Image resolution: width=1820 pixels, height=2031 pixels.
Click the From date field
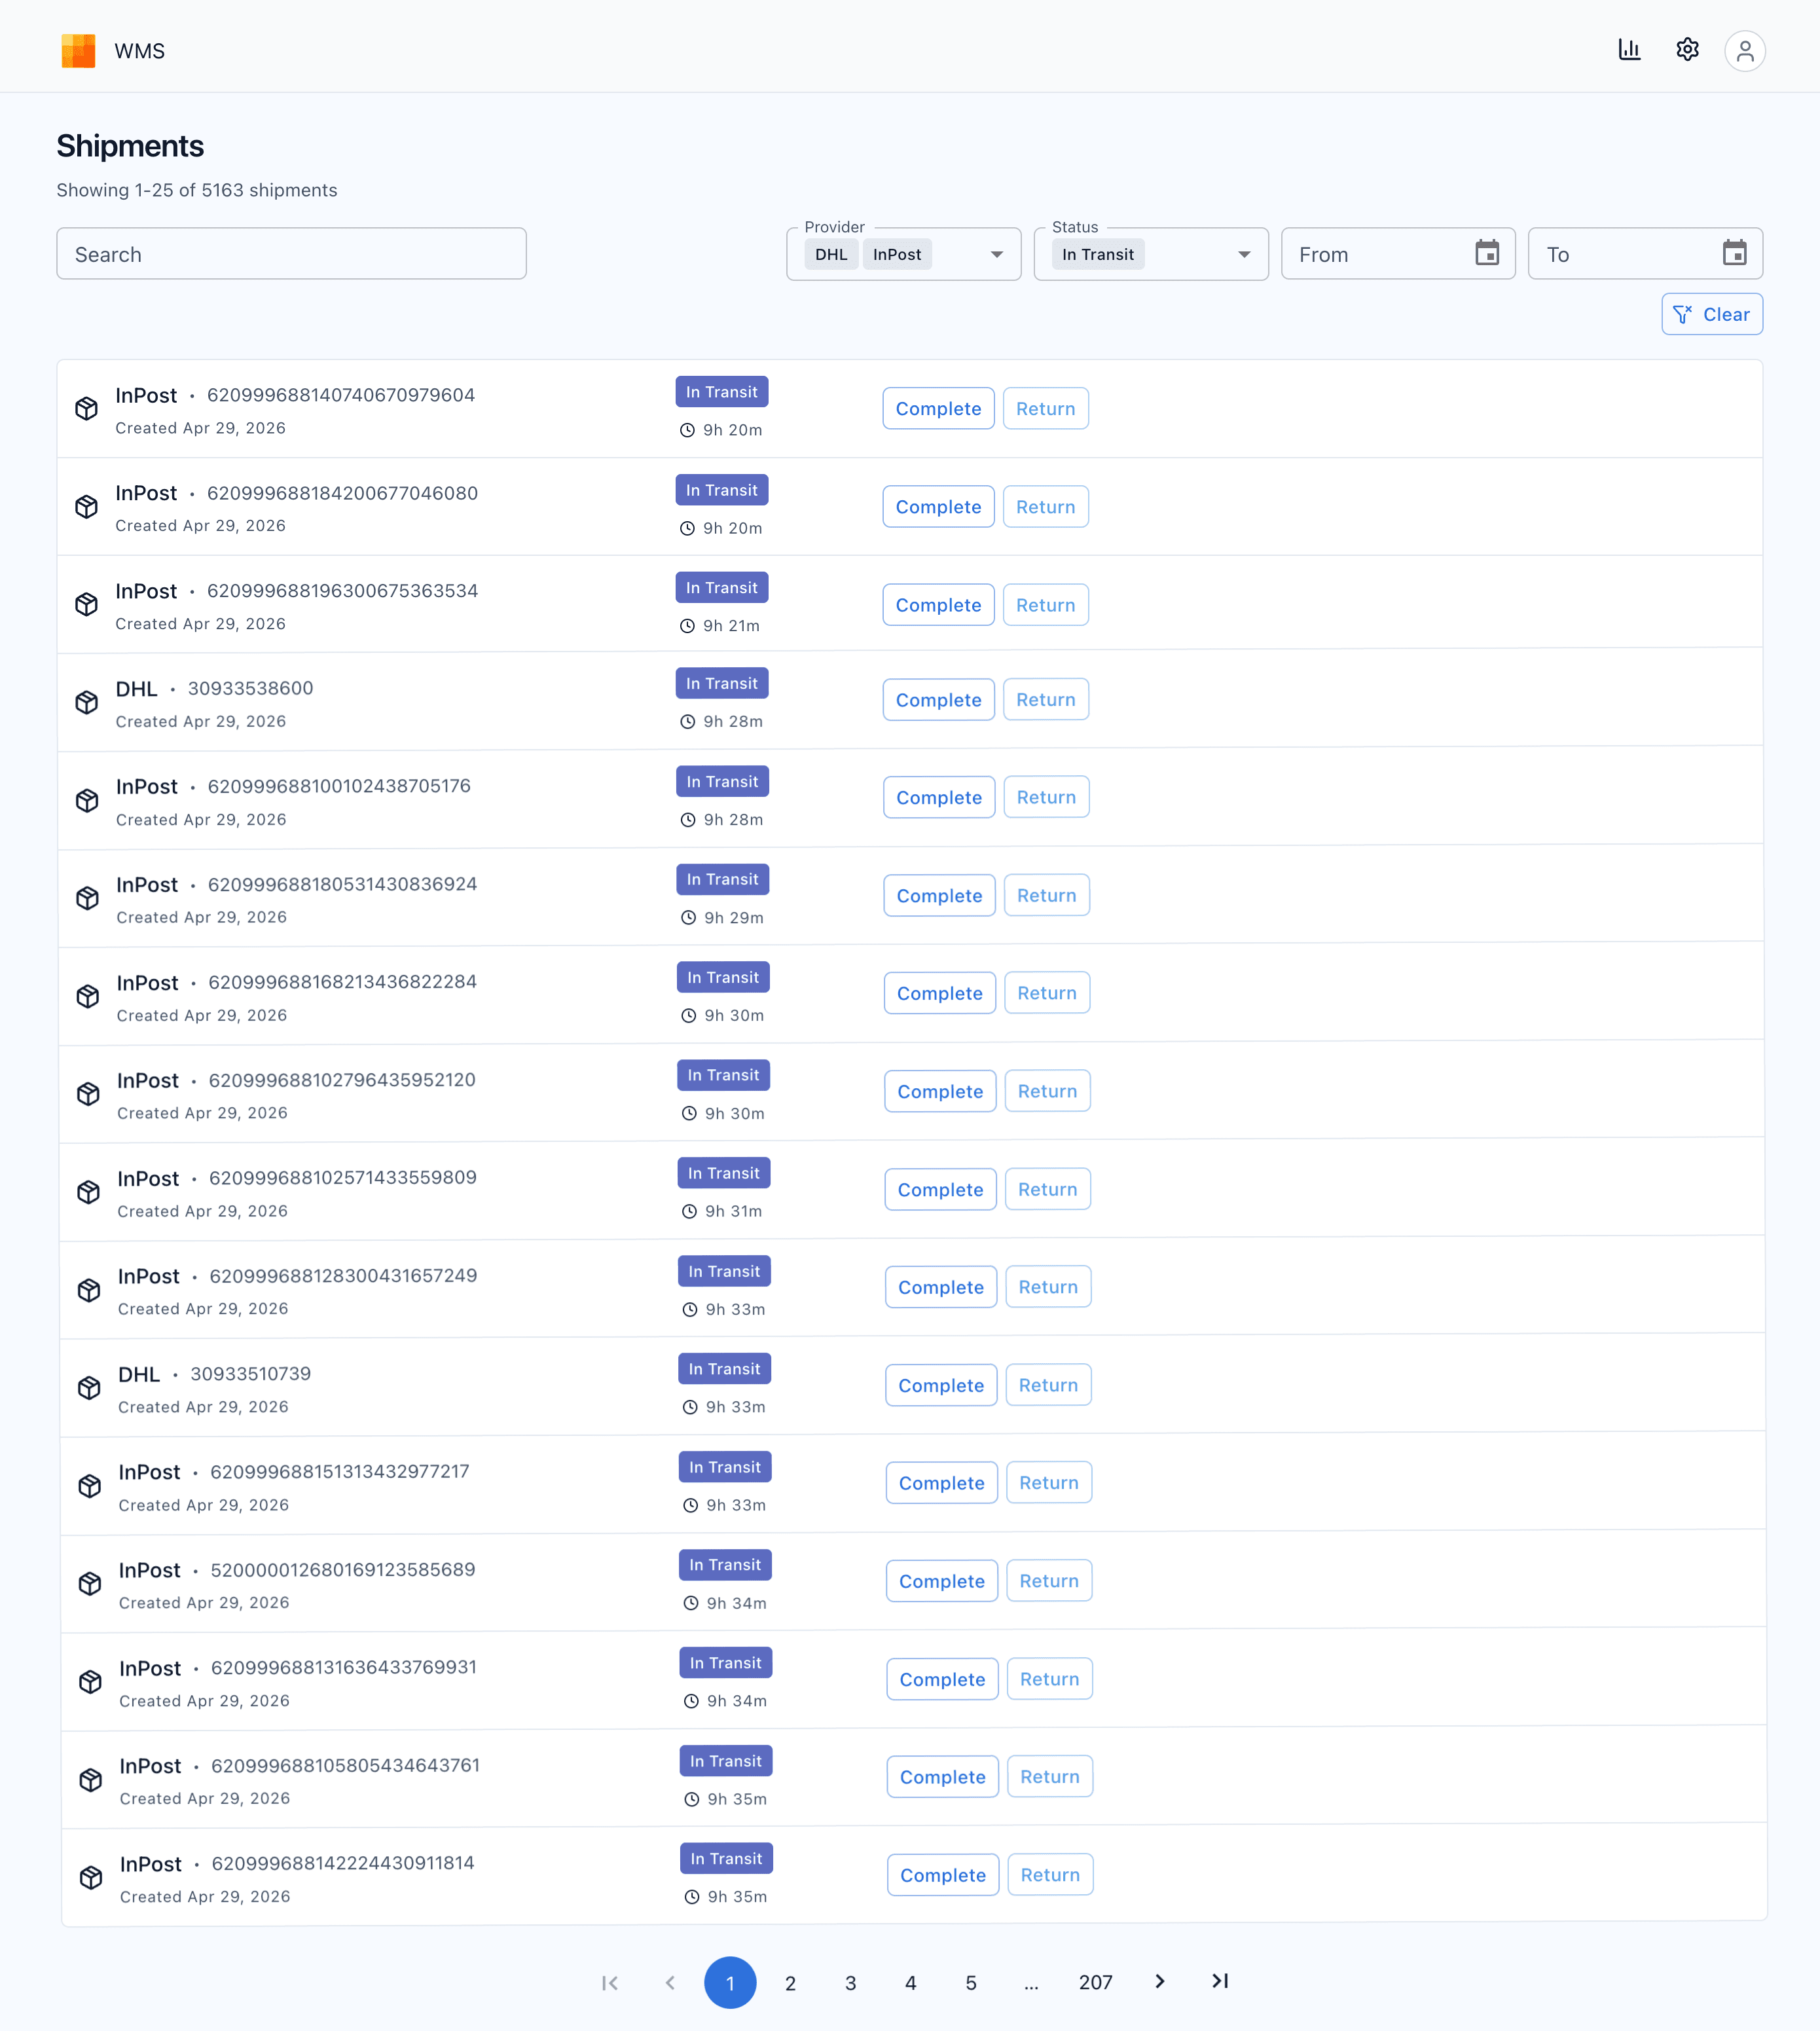click(1398, 254)
